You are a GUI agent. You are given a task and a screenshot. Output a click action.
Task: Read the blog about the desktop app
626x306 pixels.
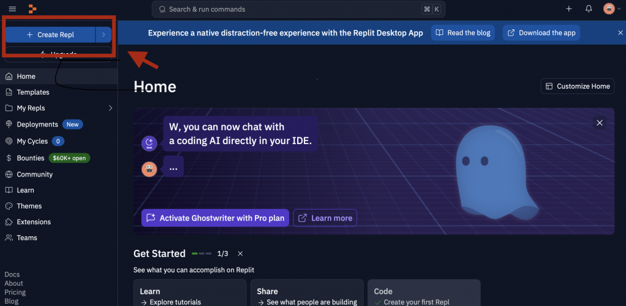pyautogui.click(x=463, y=33)
